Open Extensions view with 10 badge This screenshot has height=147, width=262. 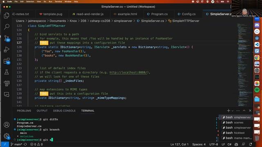pos(7,61)
